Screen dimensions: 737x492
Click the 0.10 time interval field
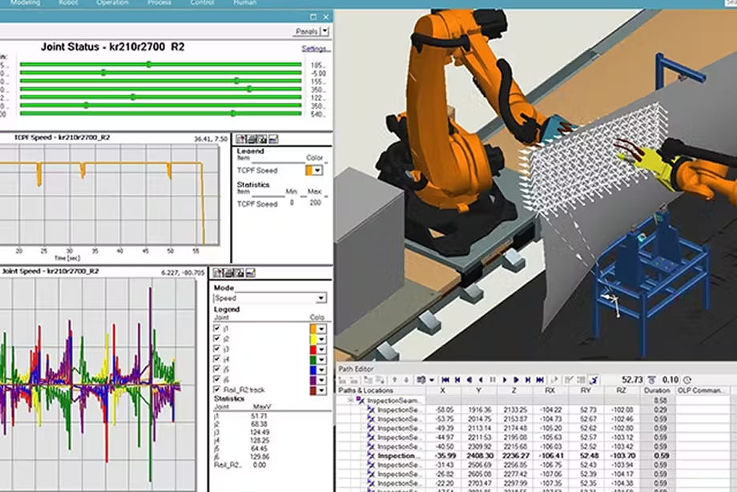[x=671, y=380]
